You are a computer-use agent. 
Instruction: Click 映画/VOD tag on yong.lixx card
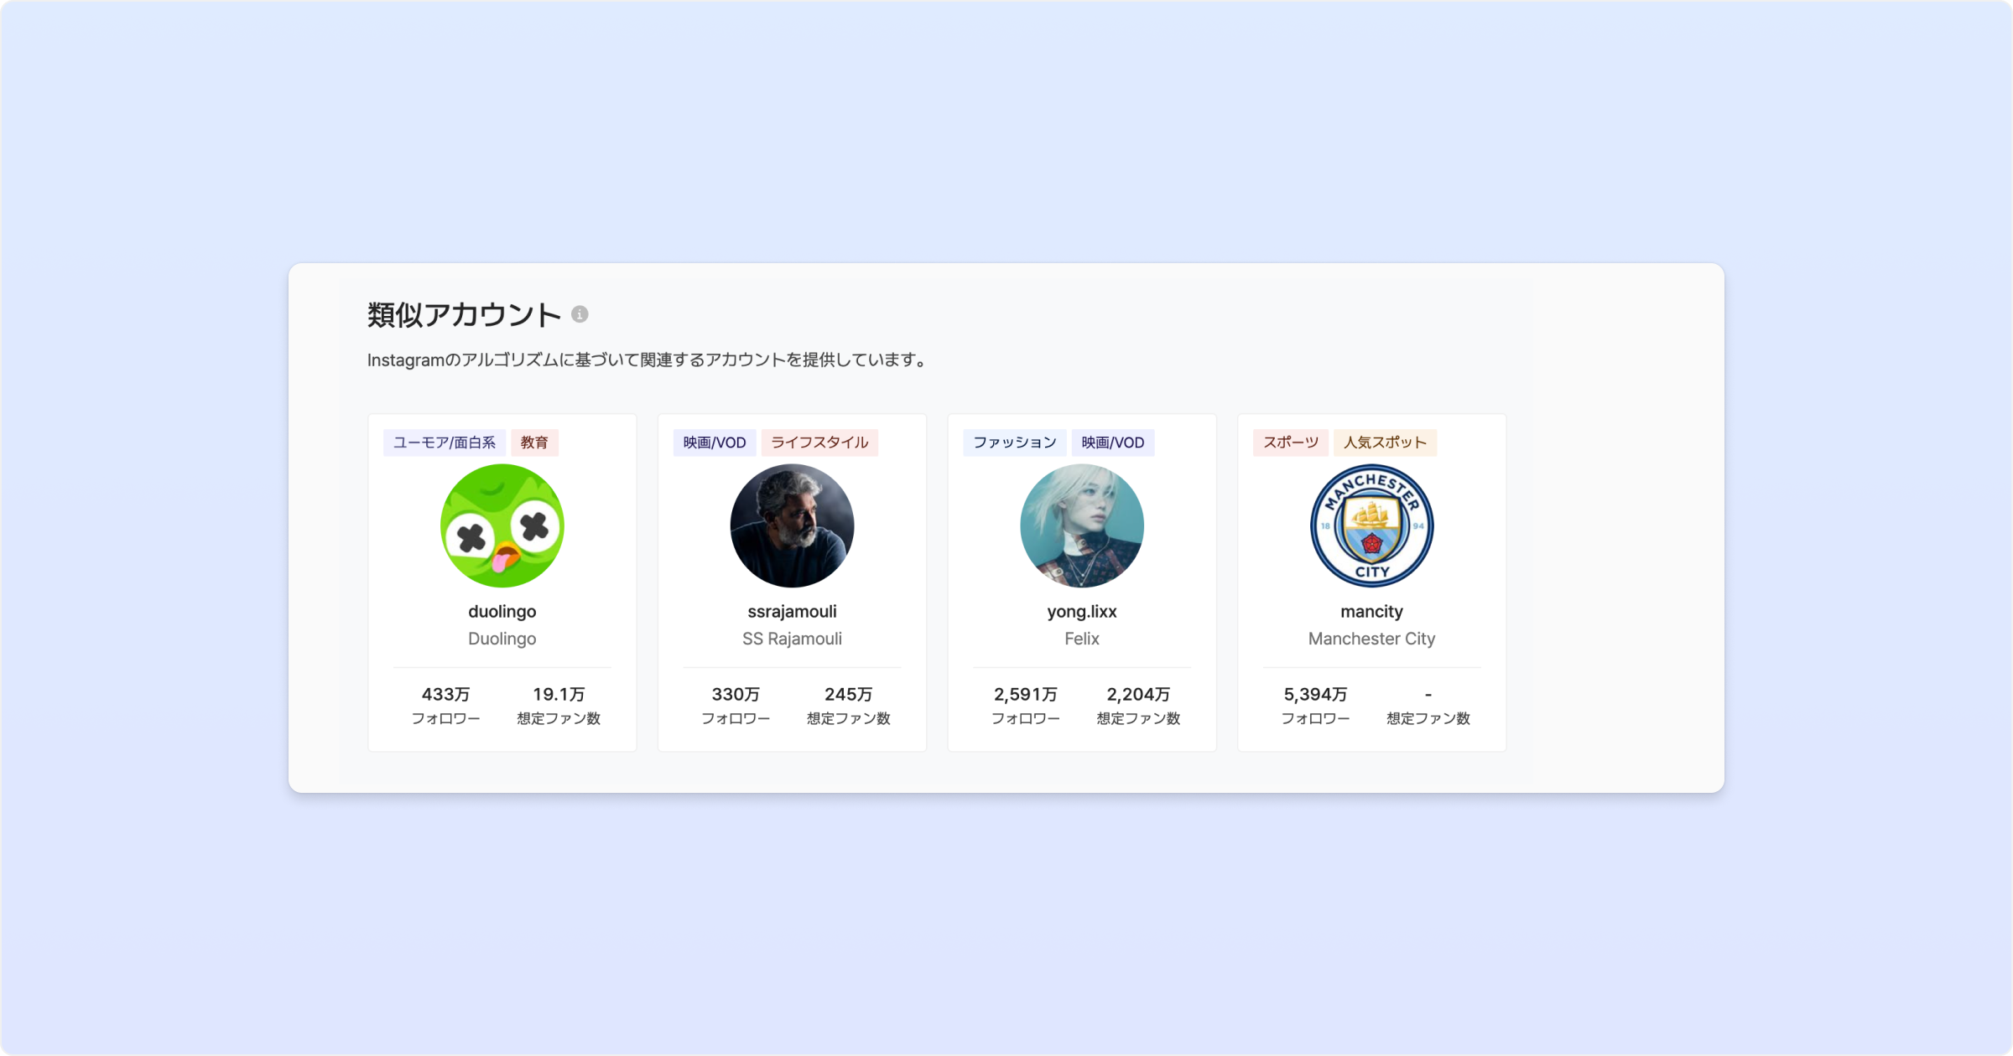(1112, 443)
